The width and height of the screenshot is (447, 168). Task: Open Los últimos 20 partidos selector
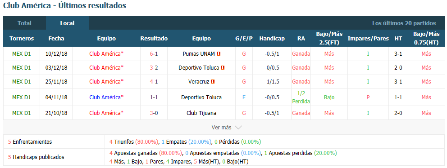tap(404, 23)
